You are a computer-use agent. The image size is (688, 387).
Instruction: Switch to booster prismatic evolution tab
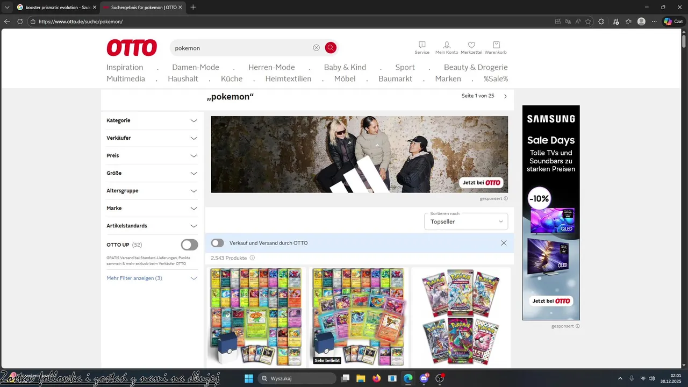(56, 8)
